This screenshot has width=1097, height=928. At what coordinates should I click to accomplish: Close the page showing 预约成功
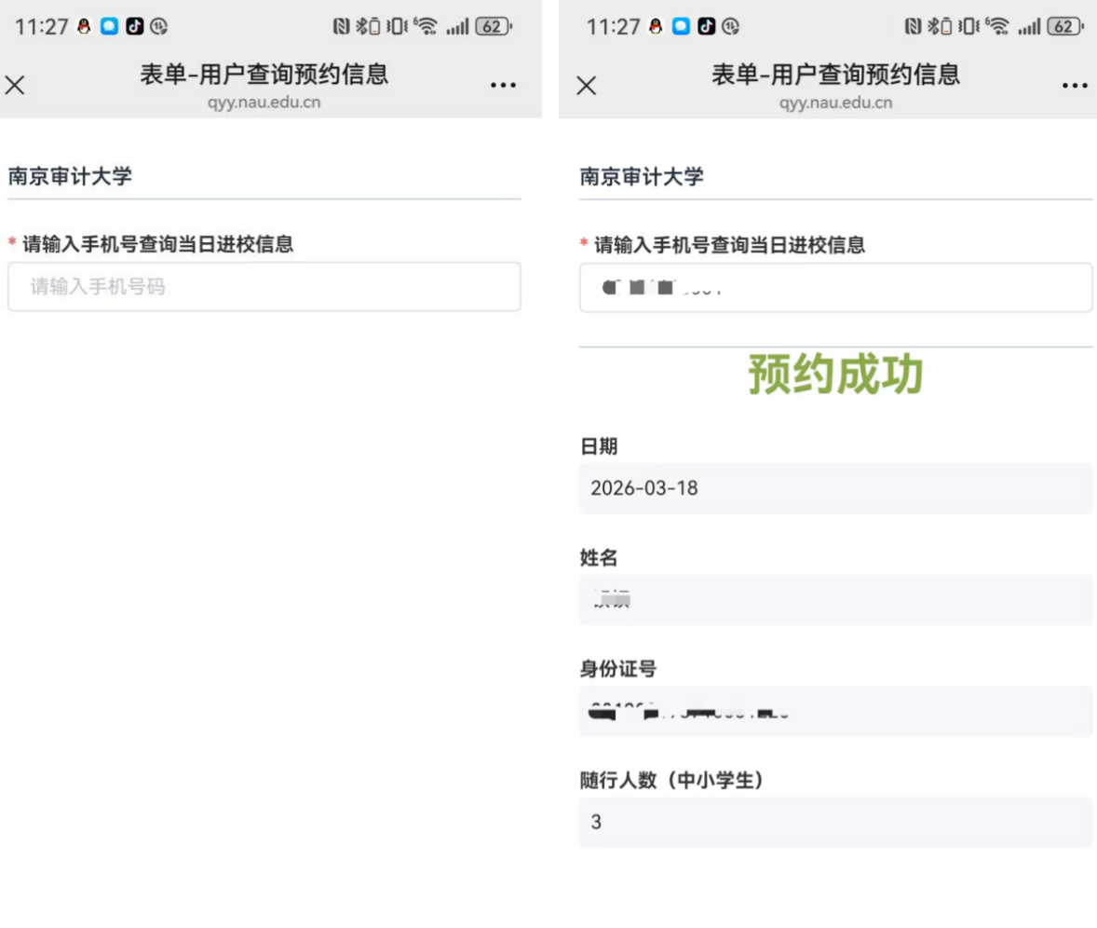pyautogui.click(x=586, y=86)
